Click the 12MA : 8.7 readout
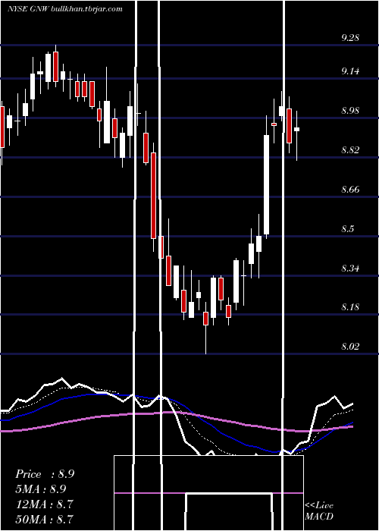Image resolution: width=379 pixels, height=531 pixels. coord(44,504)
